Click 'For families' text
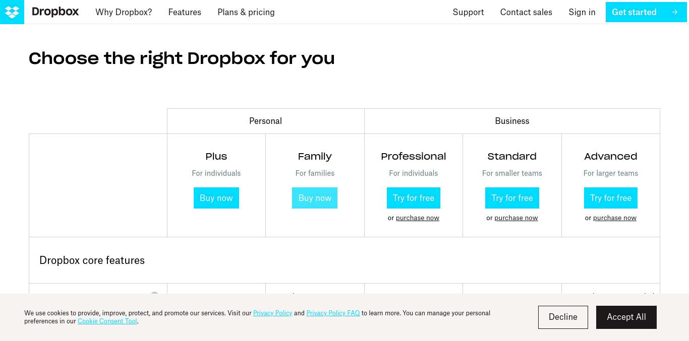 (315, 173)
